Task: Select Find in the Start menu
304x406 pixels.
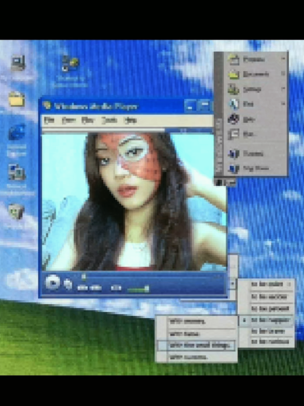Action: [248, 104]
